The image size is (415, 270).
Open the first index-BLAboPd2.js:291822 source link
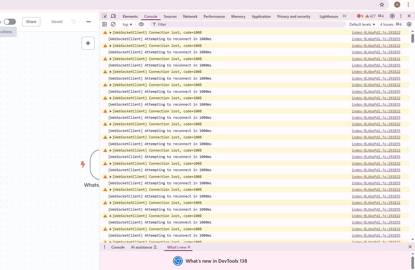(x=376, y=32)
